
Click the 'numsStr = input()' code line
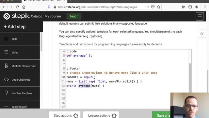tap(81, 77)
